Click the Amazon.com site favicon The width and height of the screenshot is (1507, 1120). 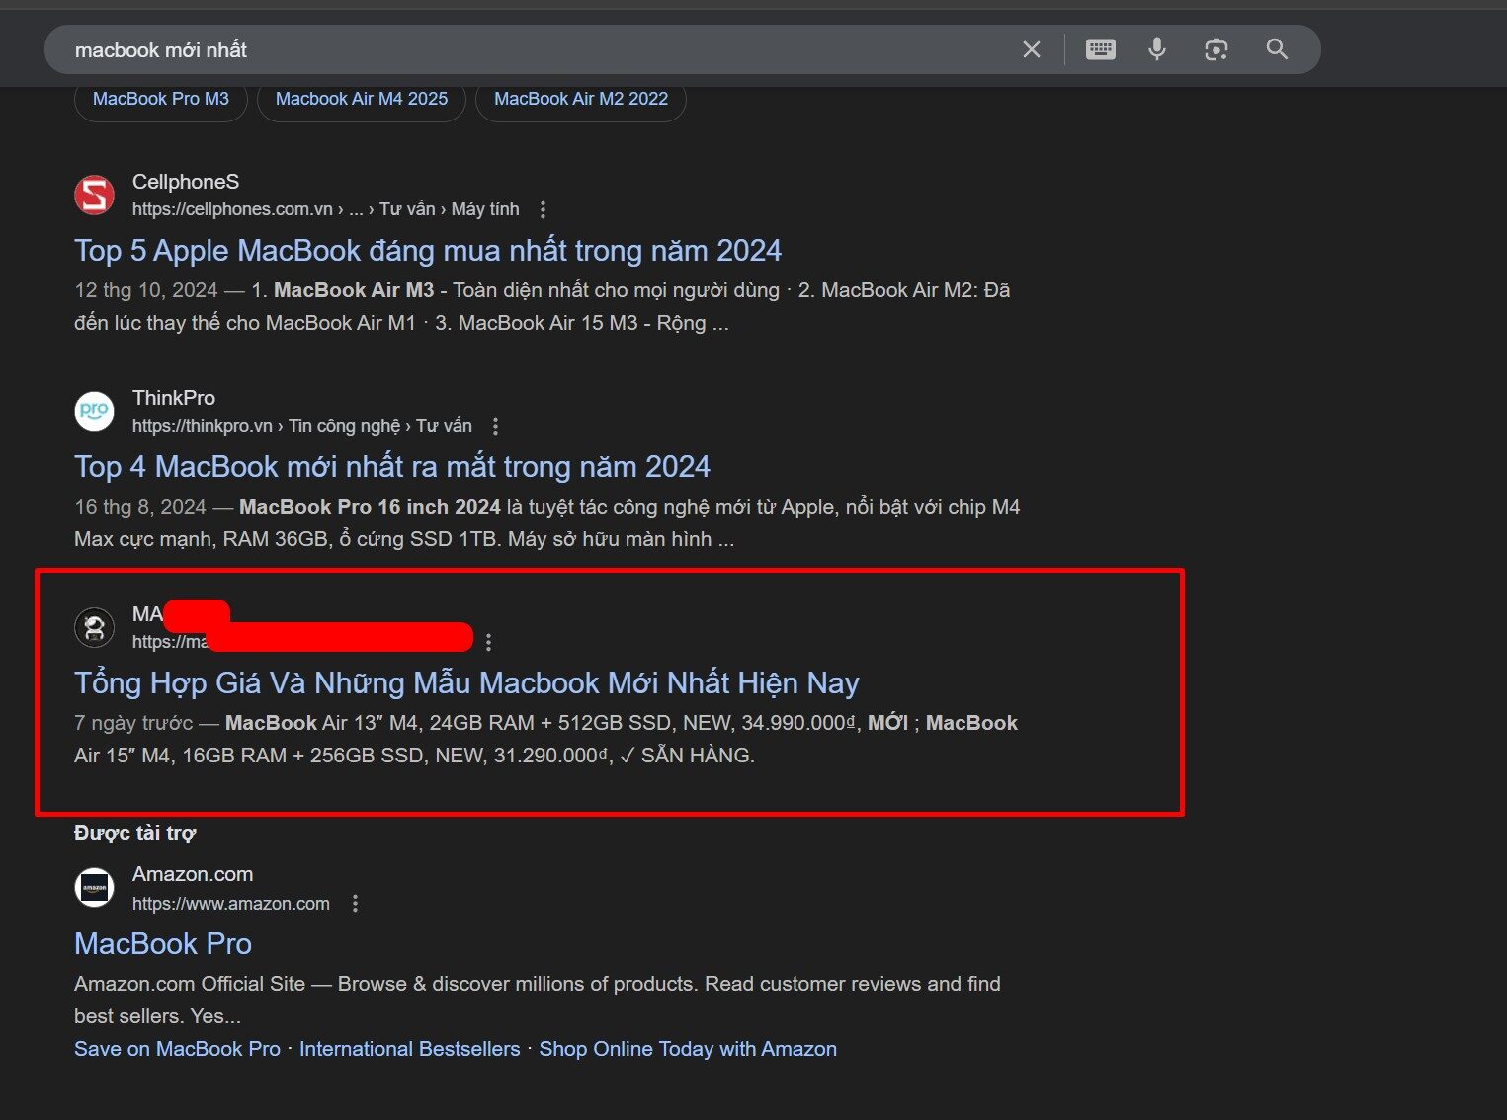tap(95, 888)
